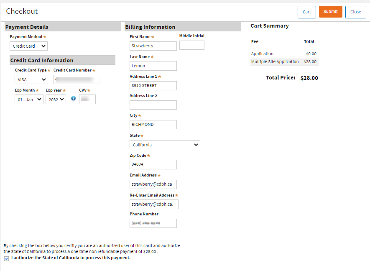The width and height of the screenshot is (370, 271).
Task: Click the Phone Number field
Action: click(153, 223)
